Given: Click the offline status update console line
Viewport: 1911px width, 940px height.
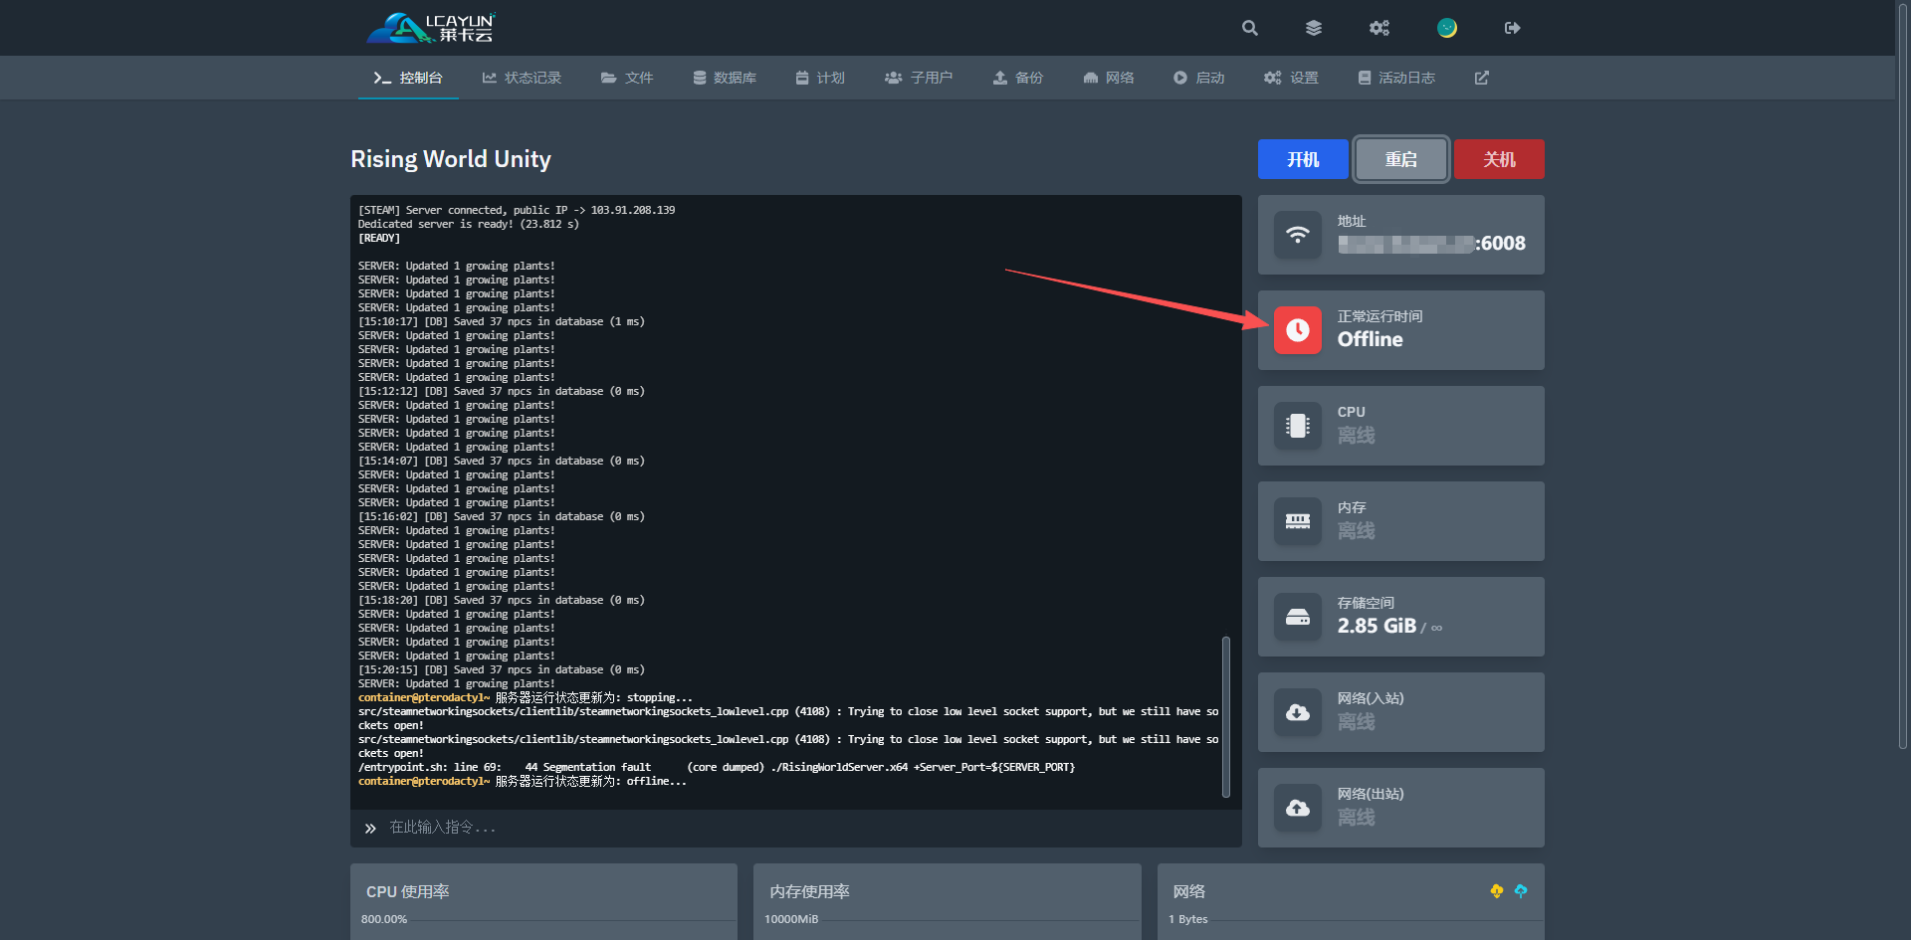Looking at the screenshot, I should click(x=523, y=781).
